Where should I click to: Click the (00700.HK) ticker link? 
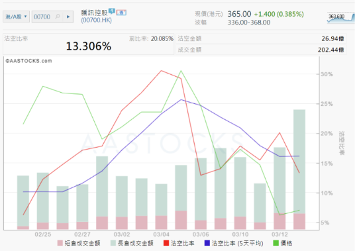[x=97, y=20]
